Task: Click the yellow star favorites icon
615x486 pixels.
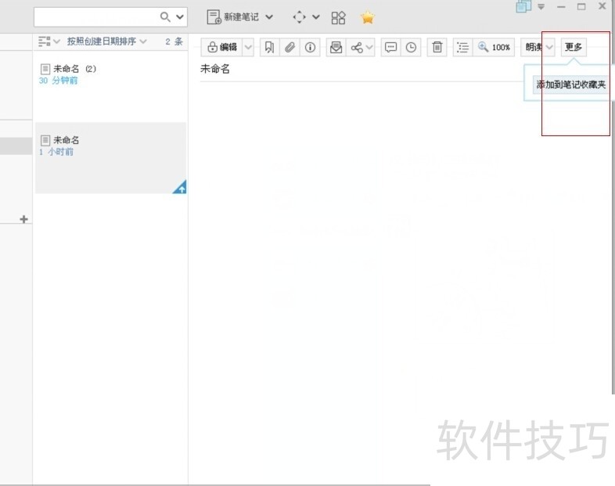Action: 367,17
